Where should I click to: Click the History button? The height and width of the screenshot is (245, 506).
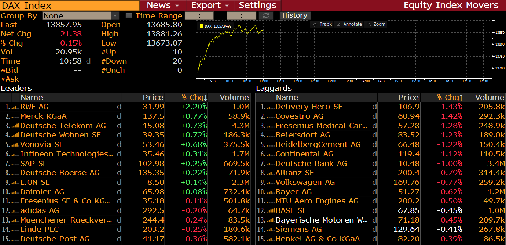click(295, 15)
